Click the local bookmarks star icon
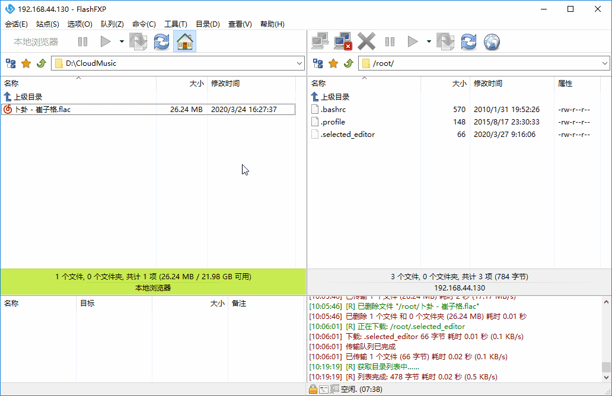The width and height of the screenshot is (612, 396). [x=26, y=63]
